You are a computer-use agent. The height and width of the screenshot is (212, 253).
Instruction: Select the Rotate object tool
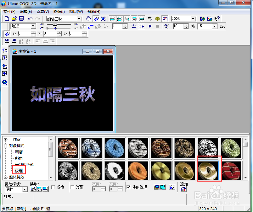point(96,19)
